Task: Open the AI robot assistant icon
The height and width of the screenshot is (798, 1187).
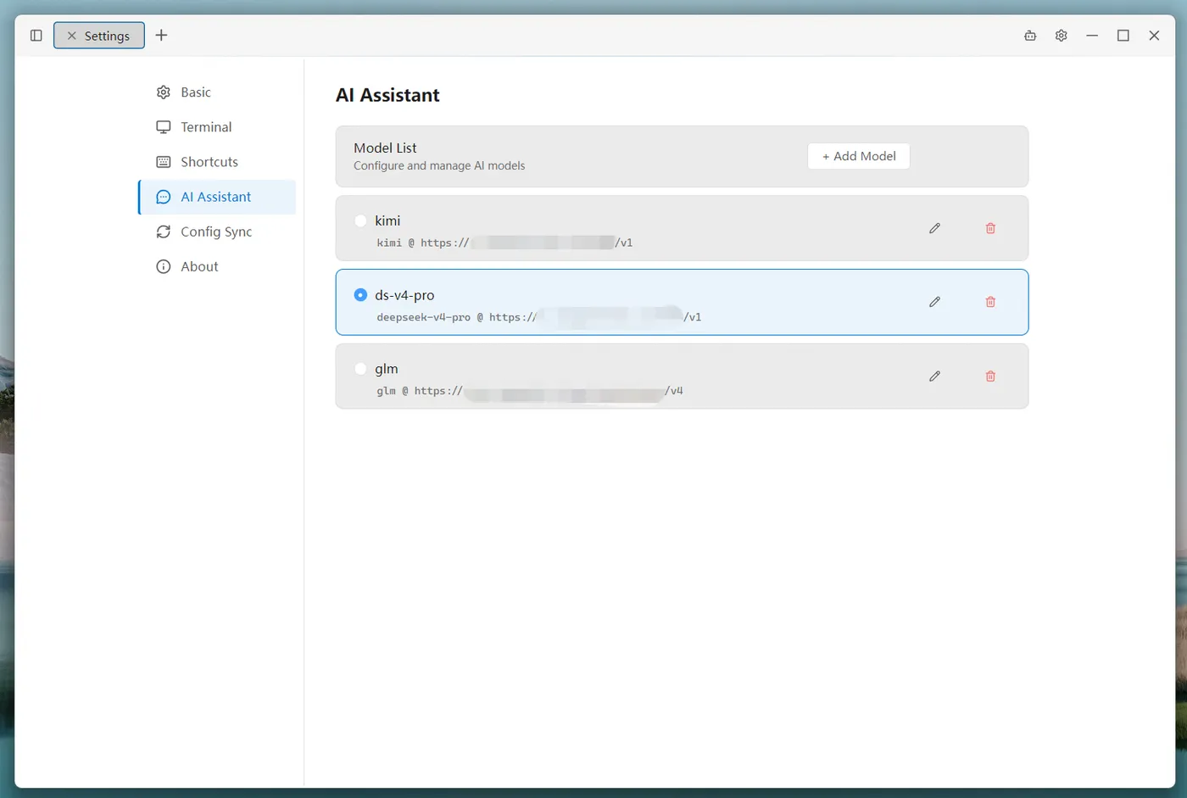Action: point(1030,36)
